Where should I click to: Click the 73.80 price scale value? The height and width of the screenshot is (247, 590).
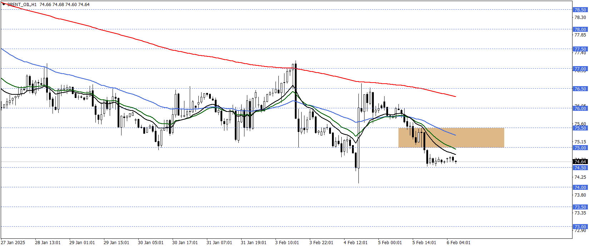point(580,195)
